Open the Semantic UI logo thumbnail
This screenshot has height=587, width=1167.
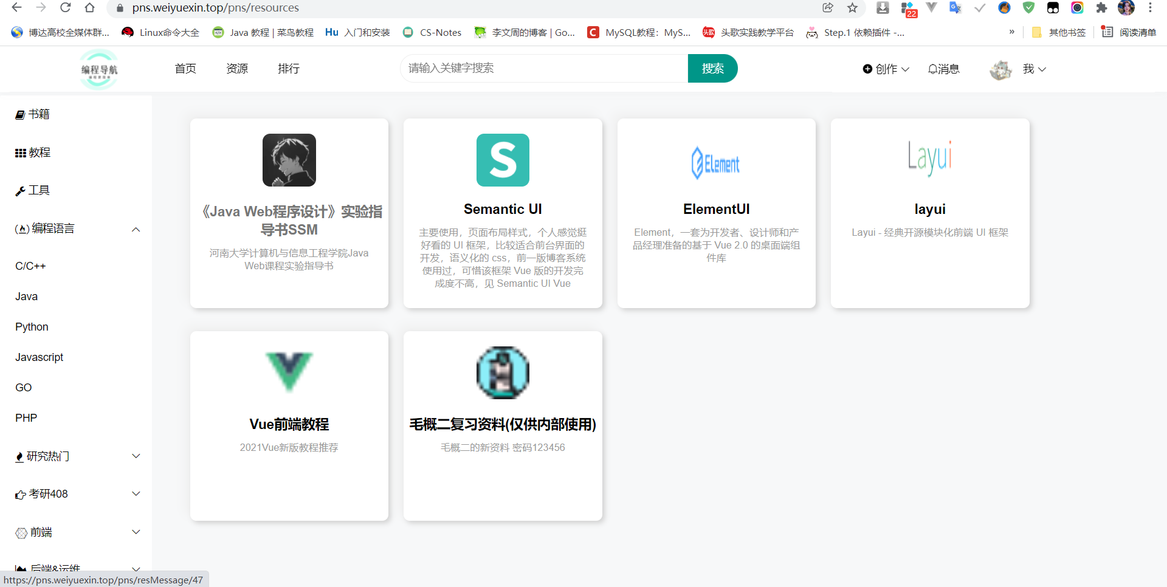503,160
